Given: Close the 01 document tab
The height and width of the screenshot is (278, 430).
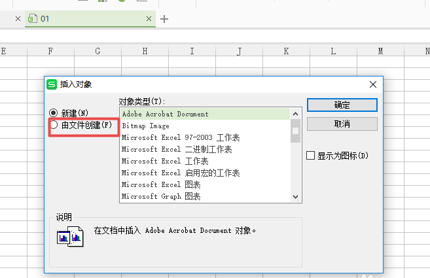Looking at the screenshot, I should 149,19.
